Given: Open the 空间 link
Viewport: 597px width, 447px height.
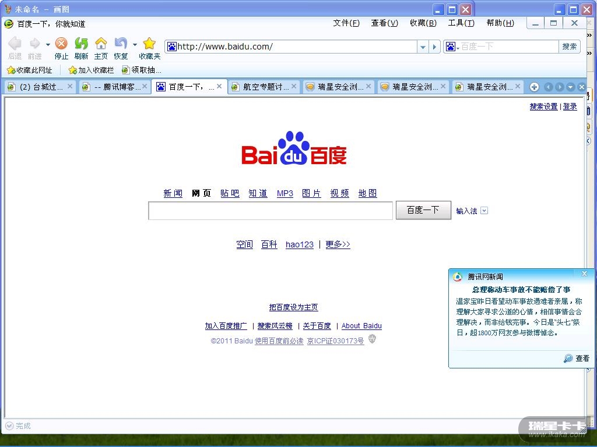Looking at the screenshot, I should coord(244,244).
